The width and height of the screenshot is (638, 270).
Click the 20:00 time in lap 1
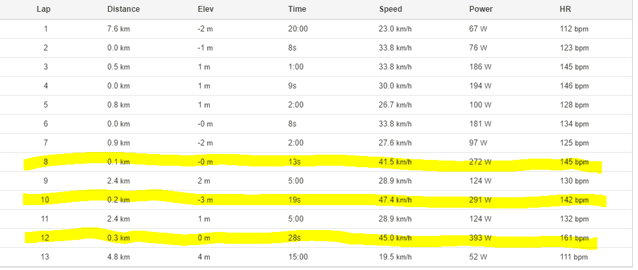pyautogui.click(x=298, y=29)
